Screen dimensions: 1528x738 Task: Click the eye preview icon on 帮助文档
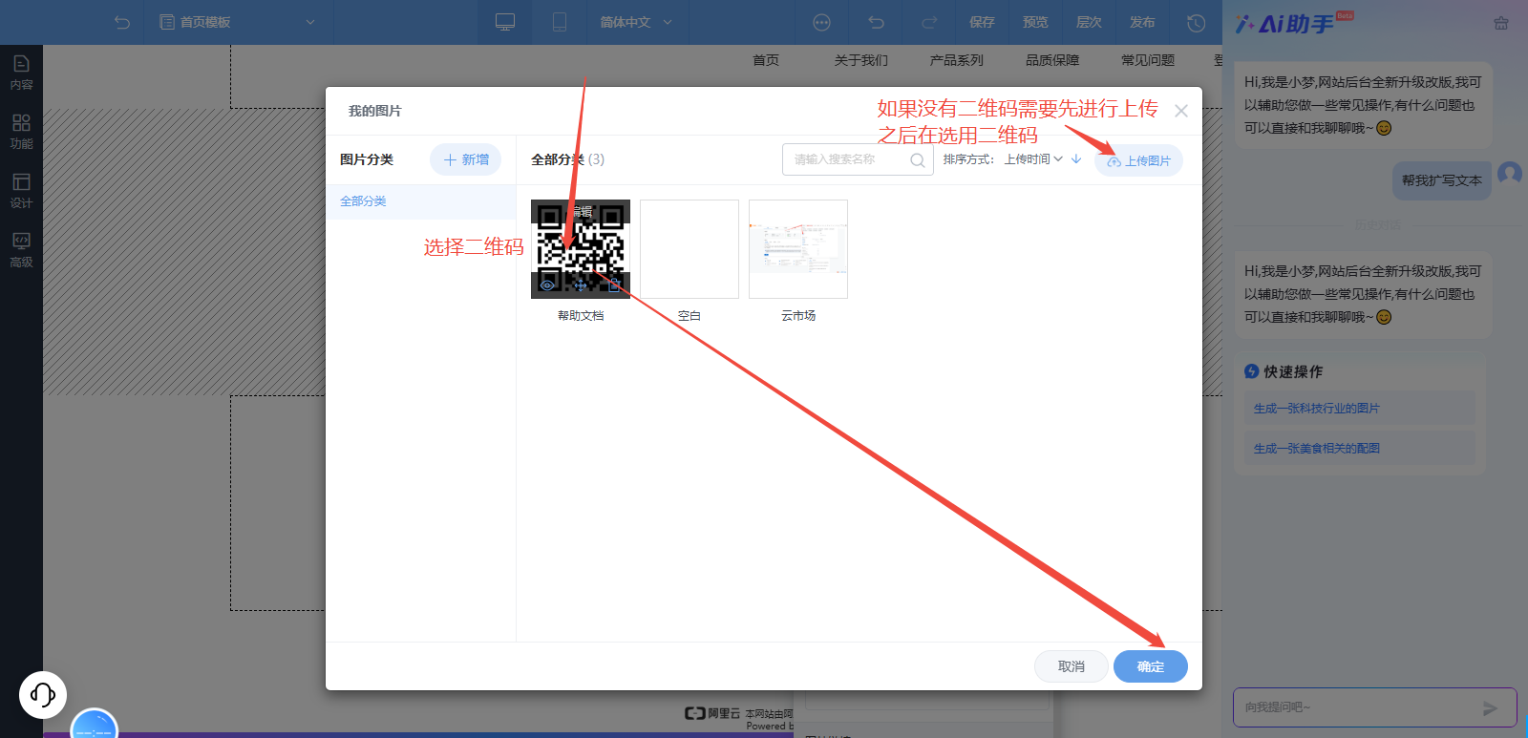[x=547, y=285]
